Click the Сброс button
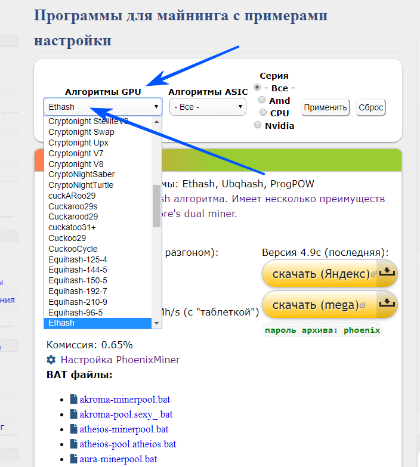Screen dimensions: 420x467 371,107
